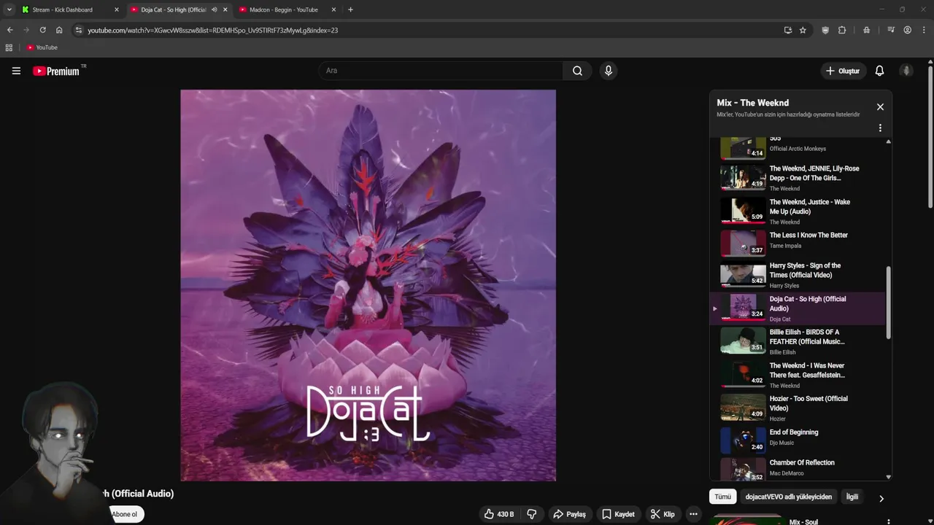Open a new browser tab
The image size is (934, 525).
tap(350, 9)
